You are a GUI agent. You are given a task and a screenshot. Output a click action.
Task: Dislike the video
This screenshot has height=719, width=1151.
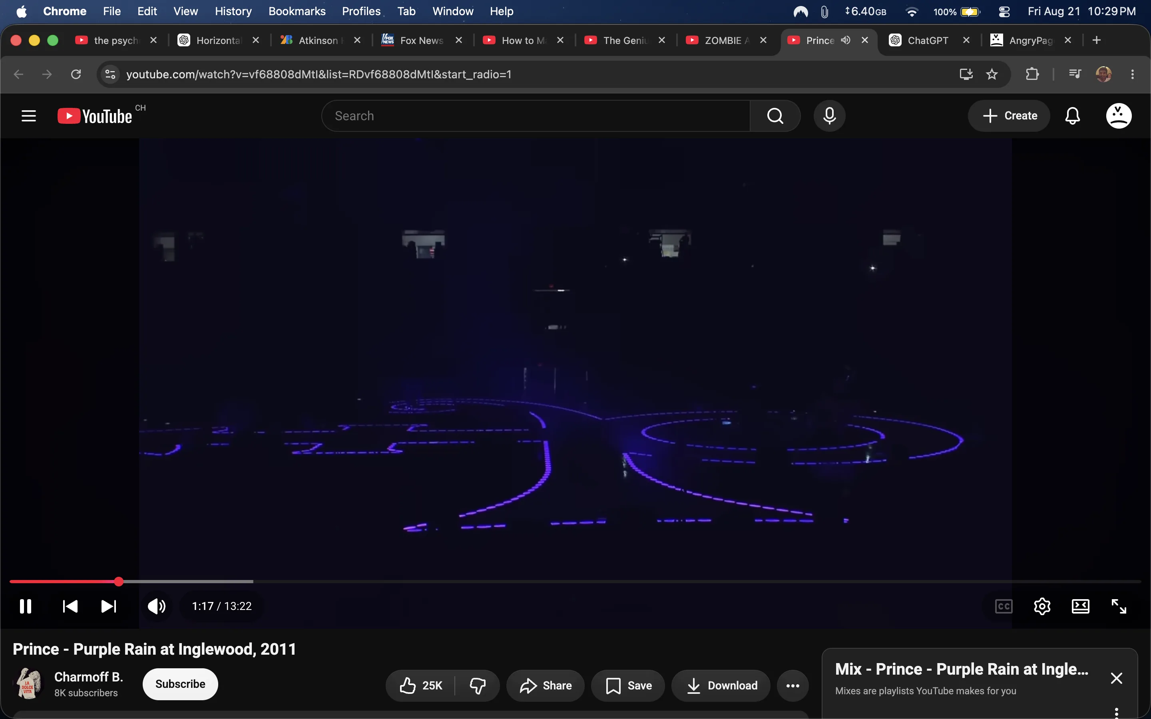tap(478, 685)
